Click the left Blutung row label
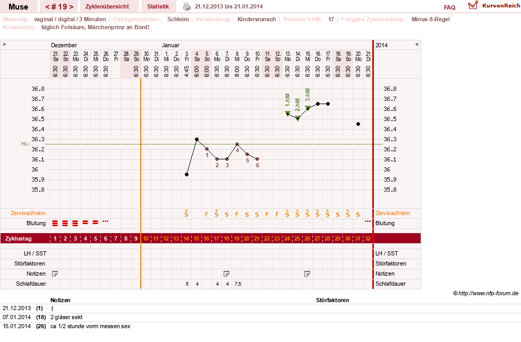 [x=36, y=223]
